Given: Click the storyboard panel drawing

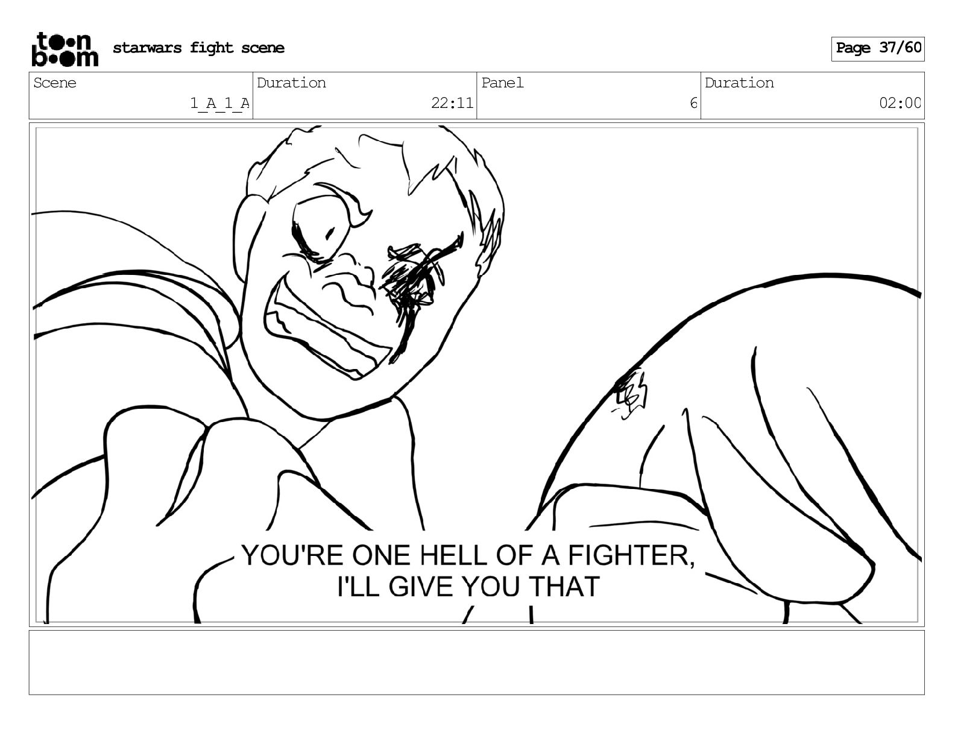Looking at the screenshot, I should (x=476, y=374).
